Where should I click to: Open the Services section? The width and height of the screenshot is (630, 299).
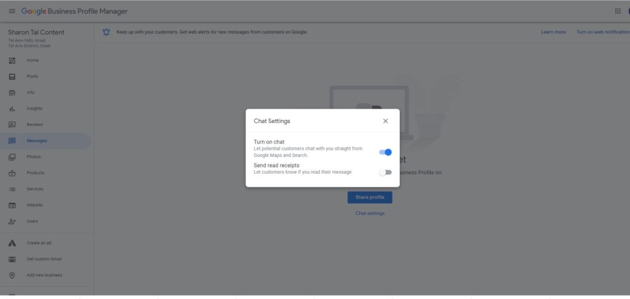click(x=35, y=189)
